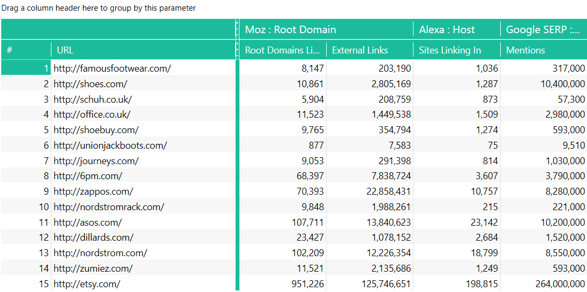The image size is (587, 292).
Task: Select the office.co.uk URL cell
Action: 144,114
